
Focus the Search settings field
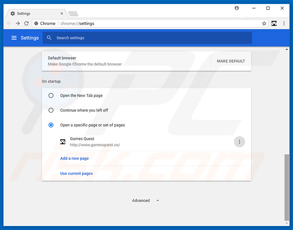click(x=147, y=38)
